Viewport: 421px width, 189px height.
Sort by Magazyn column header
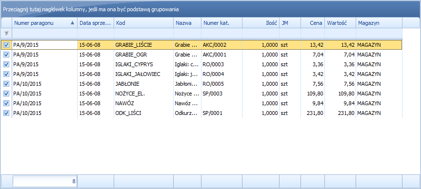coord(379,23)
